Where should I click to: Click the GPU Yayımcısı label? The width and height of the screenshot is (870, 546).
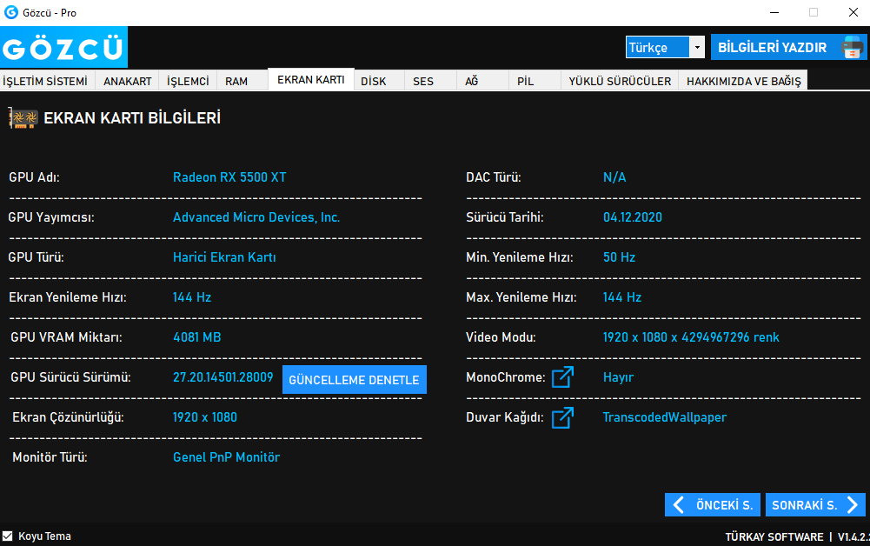pos(51,217)
